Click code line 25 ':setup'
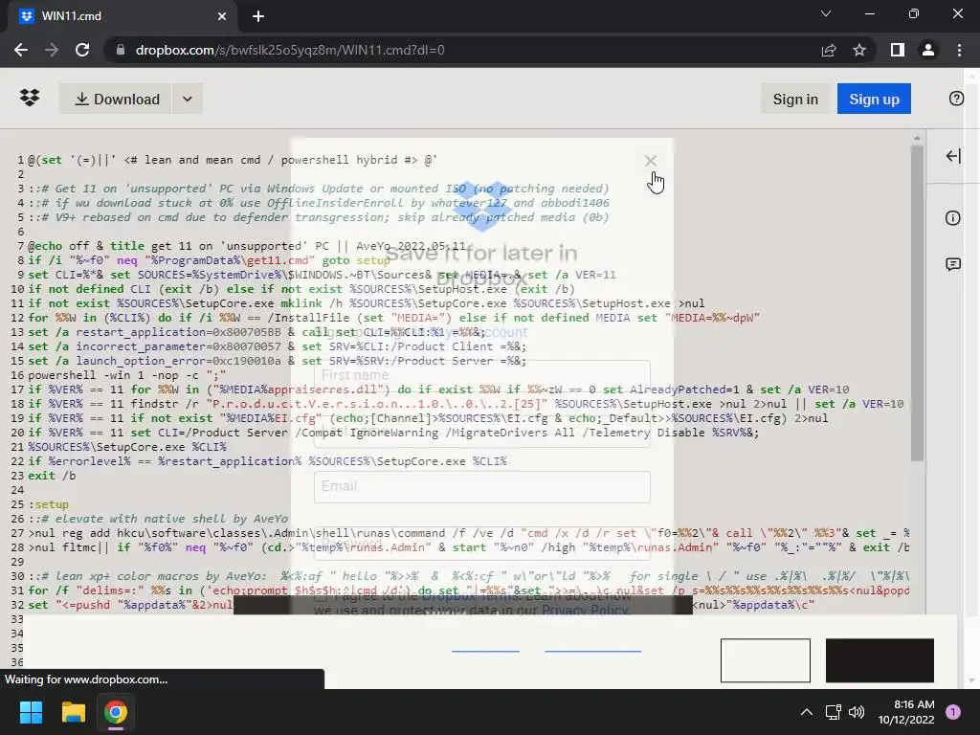The height and width of the screenshot is (735, 980). tap(49, 504)
